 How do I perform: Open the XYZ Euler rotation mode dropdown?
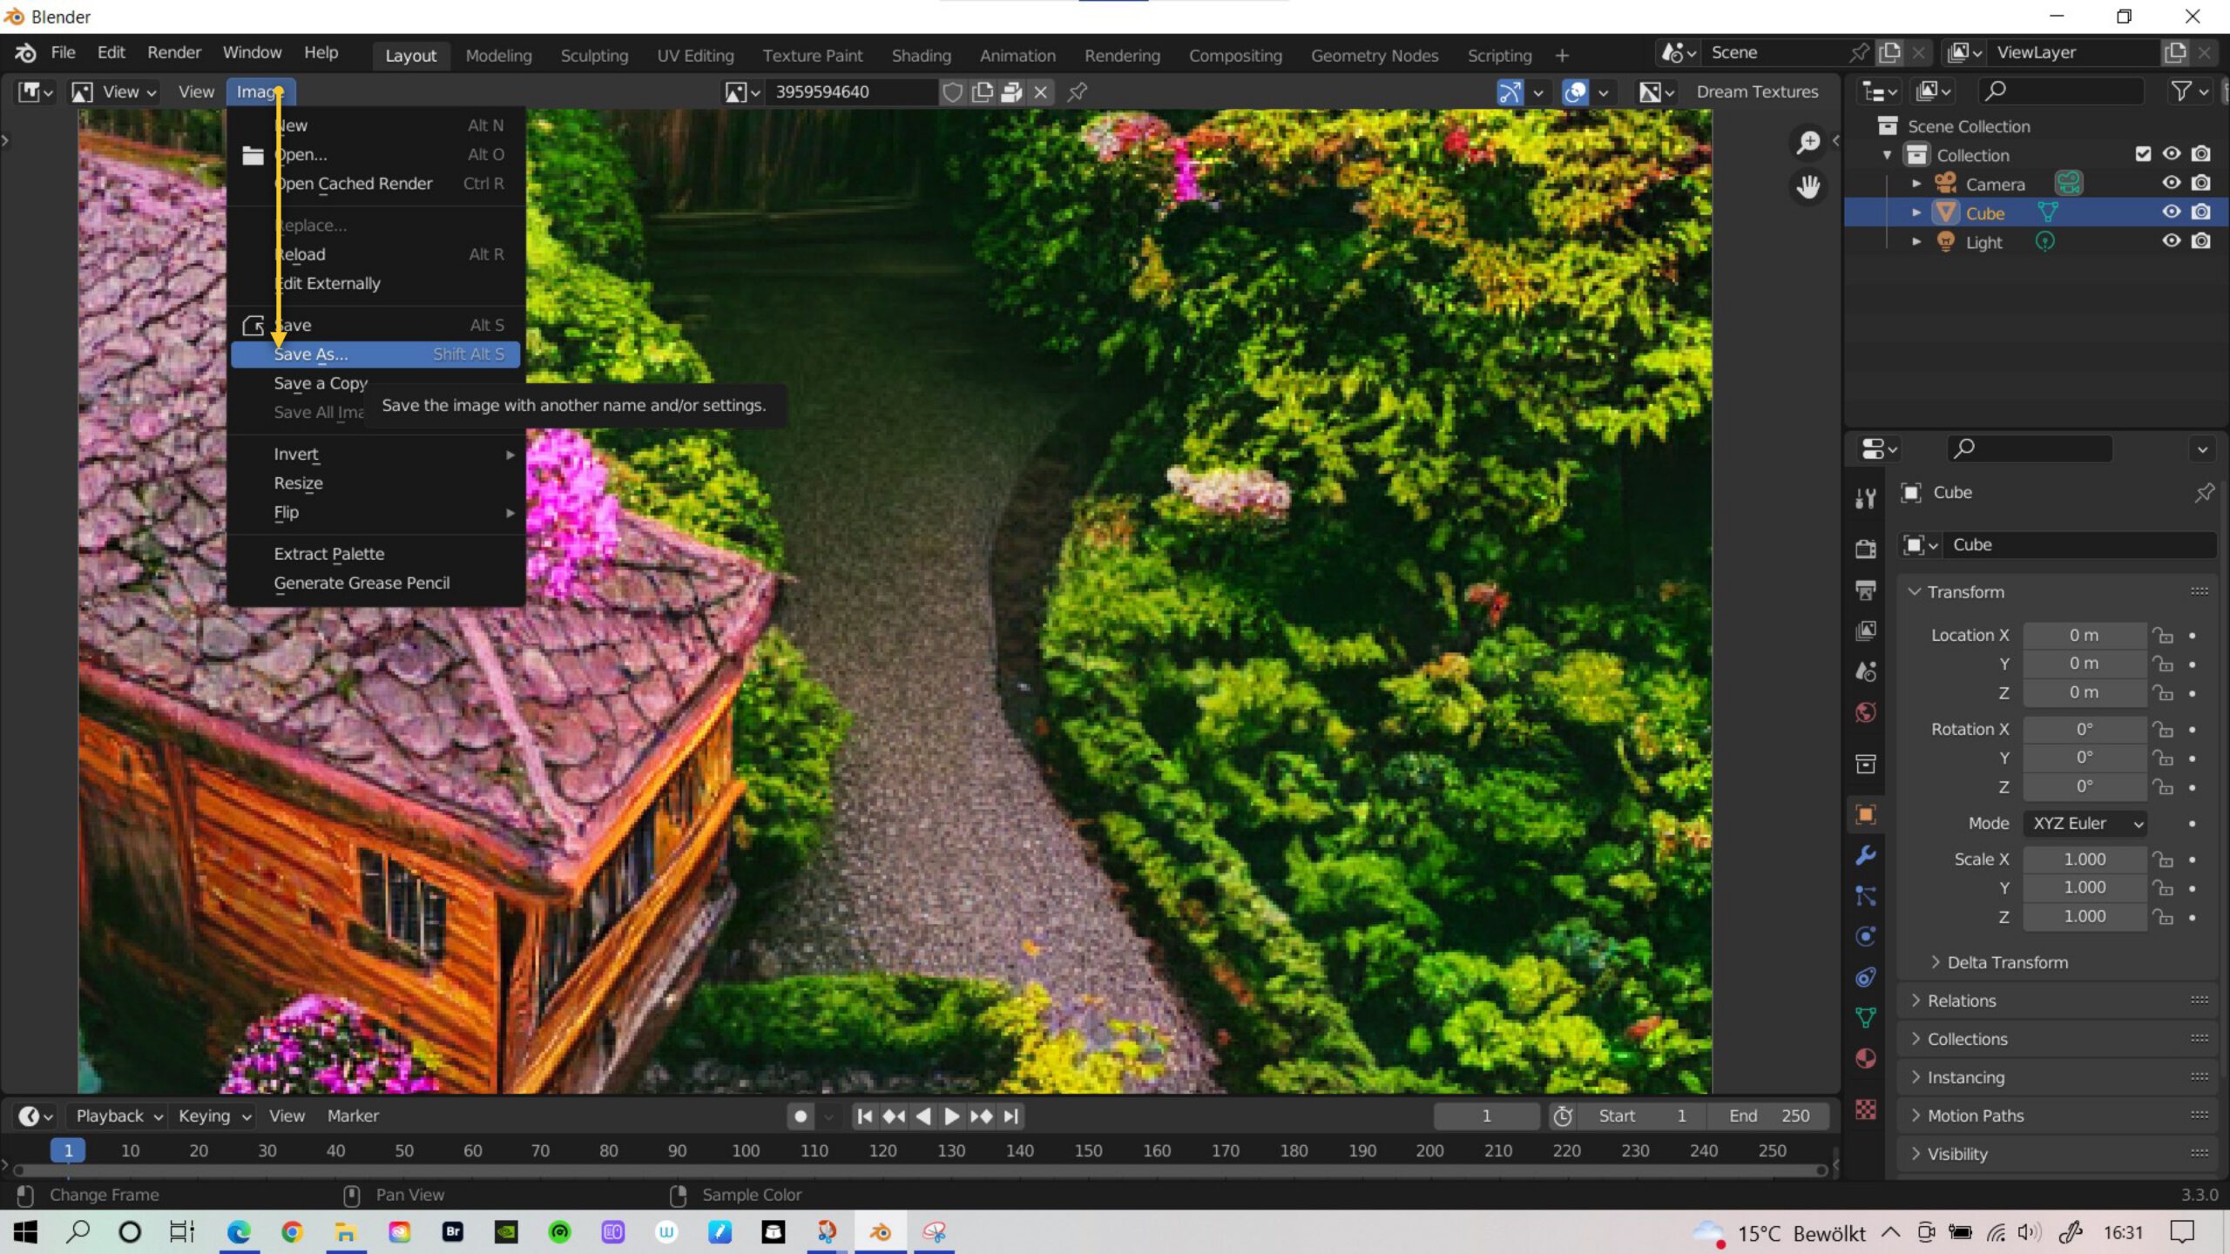click(x=2085, y=823)
